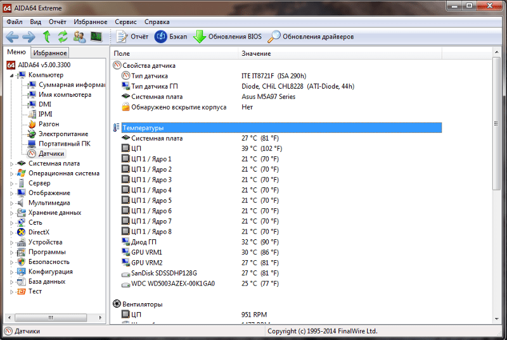Screen dimensions: 507x340
Task: Click the Программы tree icon
Action: pyautogui.click(x=22, y=252)
